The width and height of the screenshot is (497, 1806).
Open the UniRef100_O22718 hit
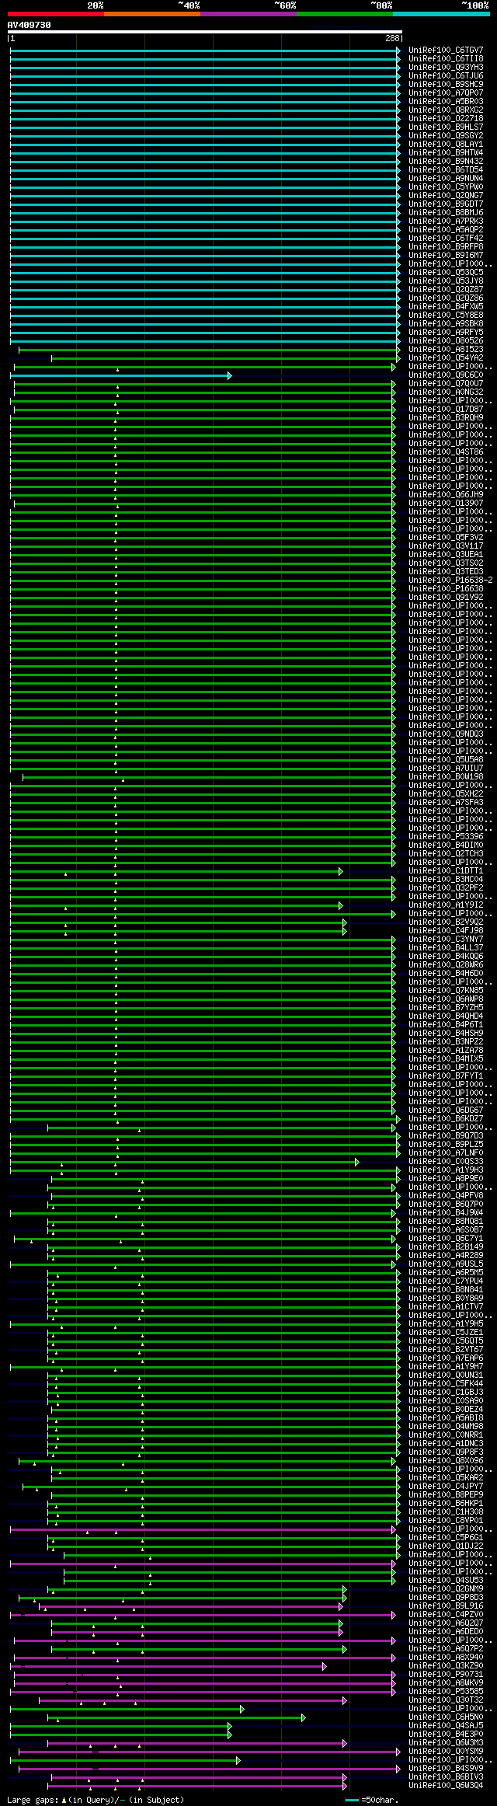tap(446, 118)
